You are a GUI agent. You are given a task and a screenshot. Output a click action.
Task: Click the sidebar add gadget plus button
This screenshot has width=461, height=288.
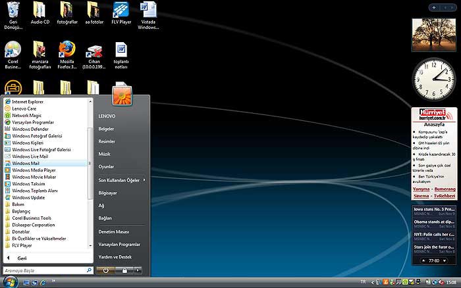434,8
